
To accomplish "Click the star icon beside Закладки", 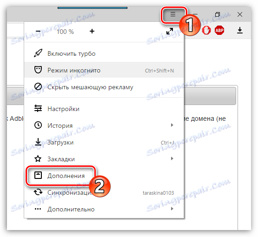I will coord(38,159).
